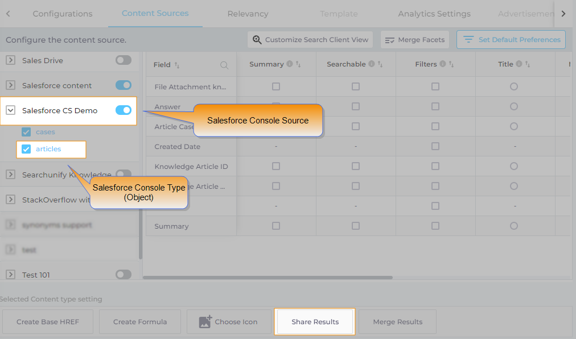Screen dimensions: 576x339
Task: Click the Share Results button
Action: click(x=315, y=322)
